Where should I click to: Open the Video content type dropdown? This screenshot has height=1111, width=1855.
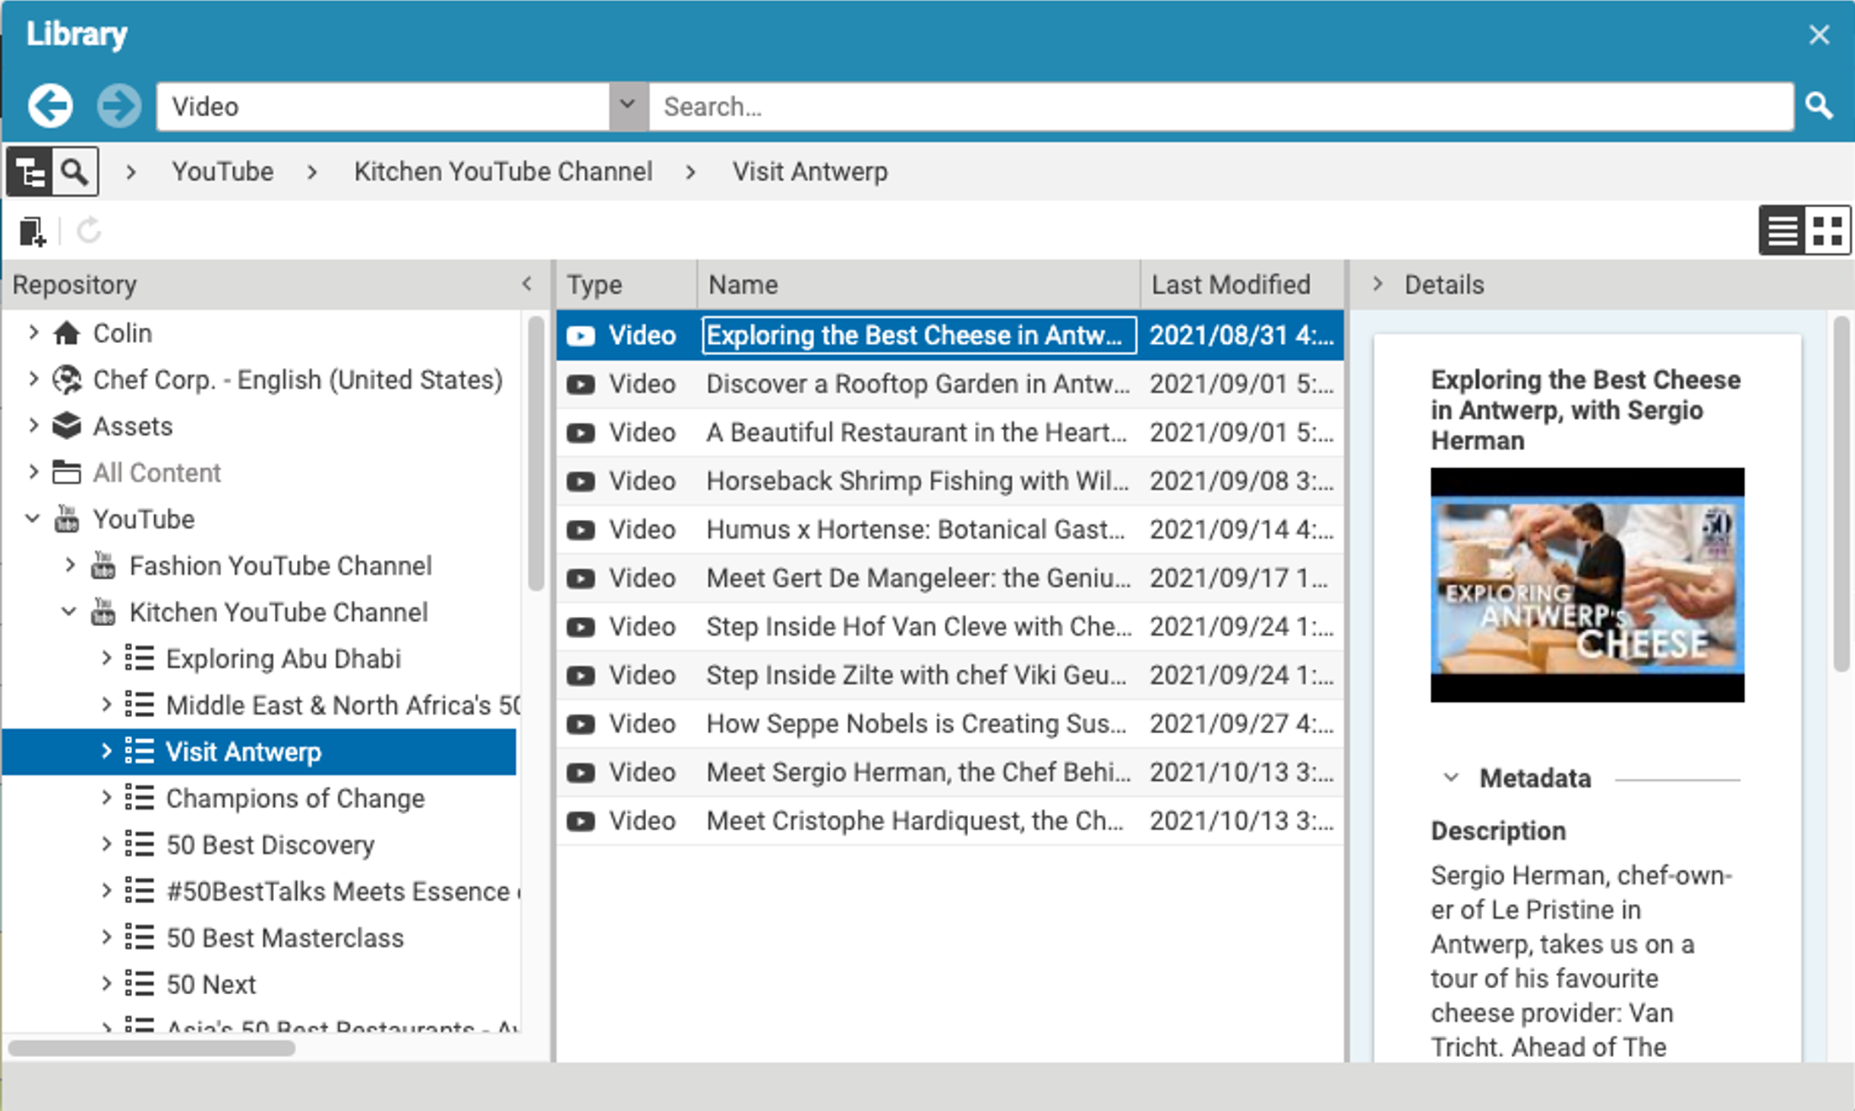tap(627, 105)
